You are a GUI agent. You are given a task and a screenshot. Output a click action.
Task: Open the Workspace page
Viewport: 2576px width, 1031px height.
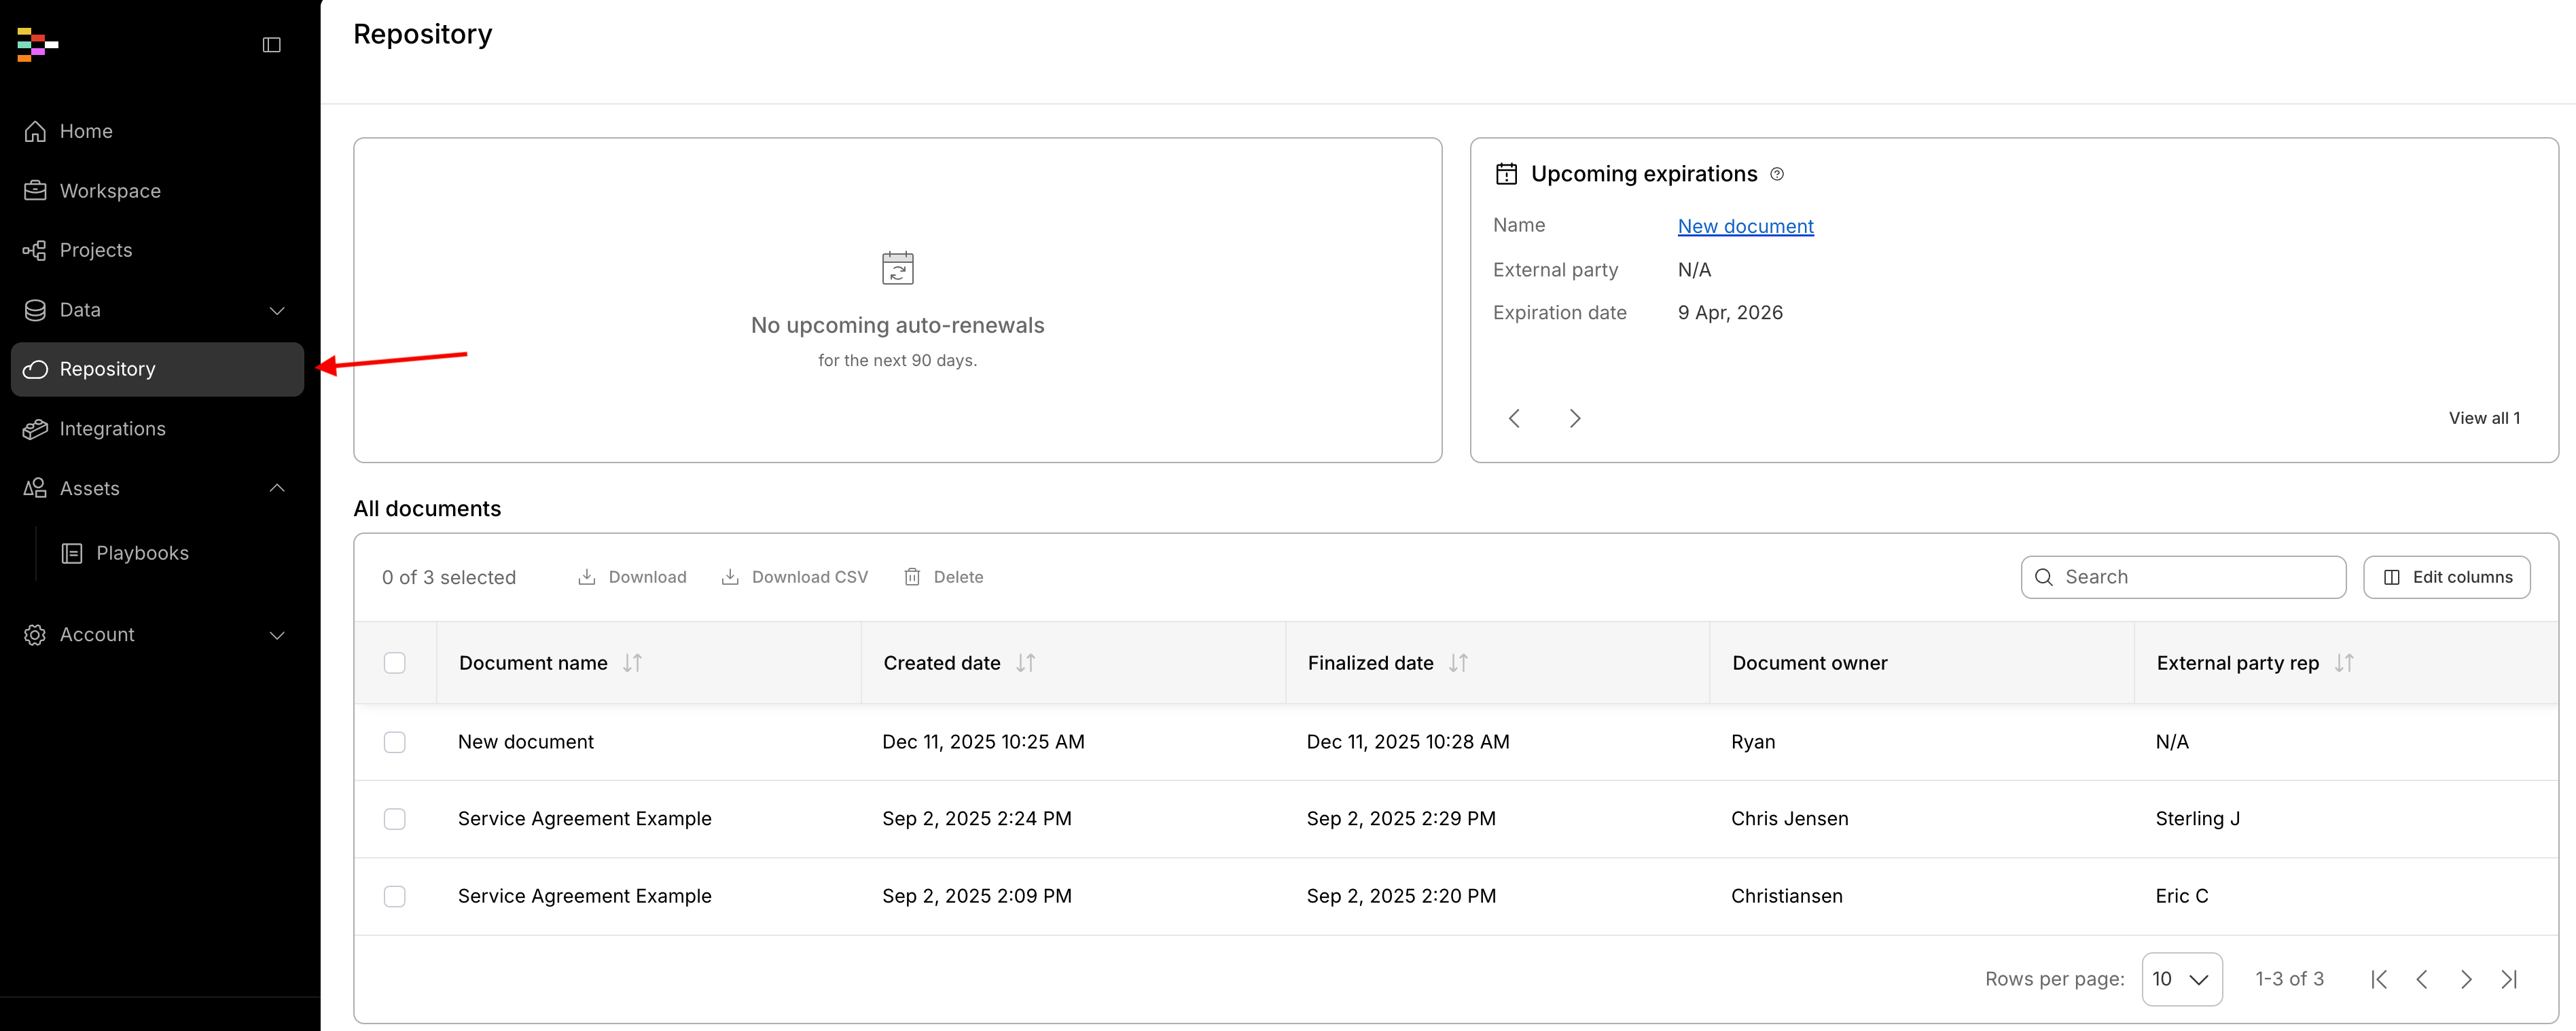(x=110, y=191)
